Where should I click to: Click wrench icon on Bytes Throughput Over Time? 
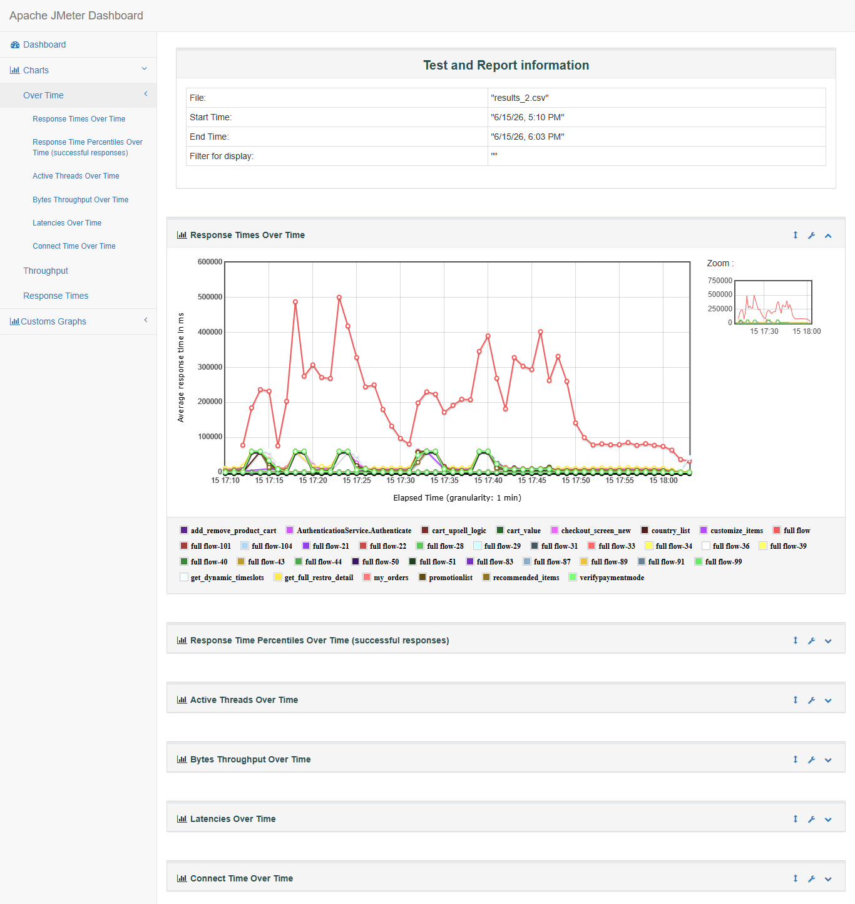click(x=812, y=760)
